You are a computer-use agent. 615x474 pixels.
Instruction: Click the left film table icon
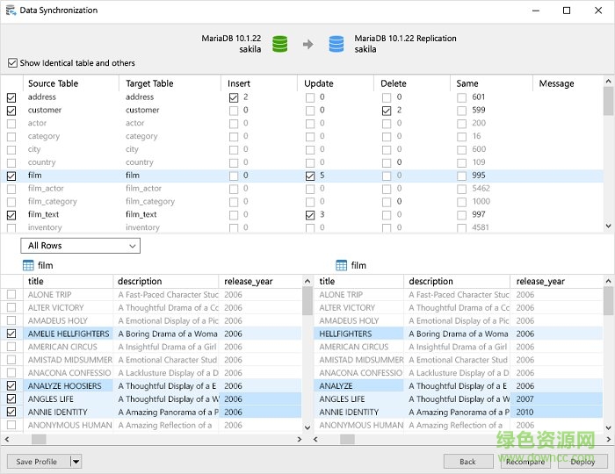point(28,265)
